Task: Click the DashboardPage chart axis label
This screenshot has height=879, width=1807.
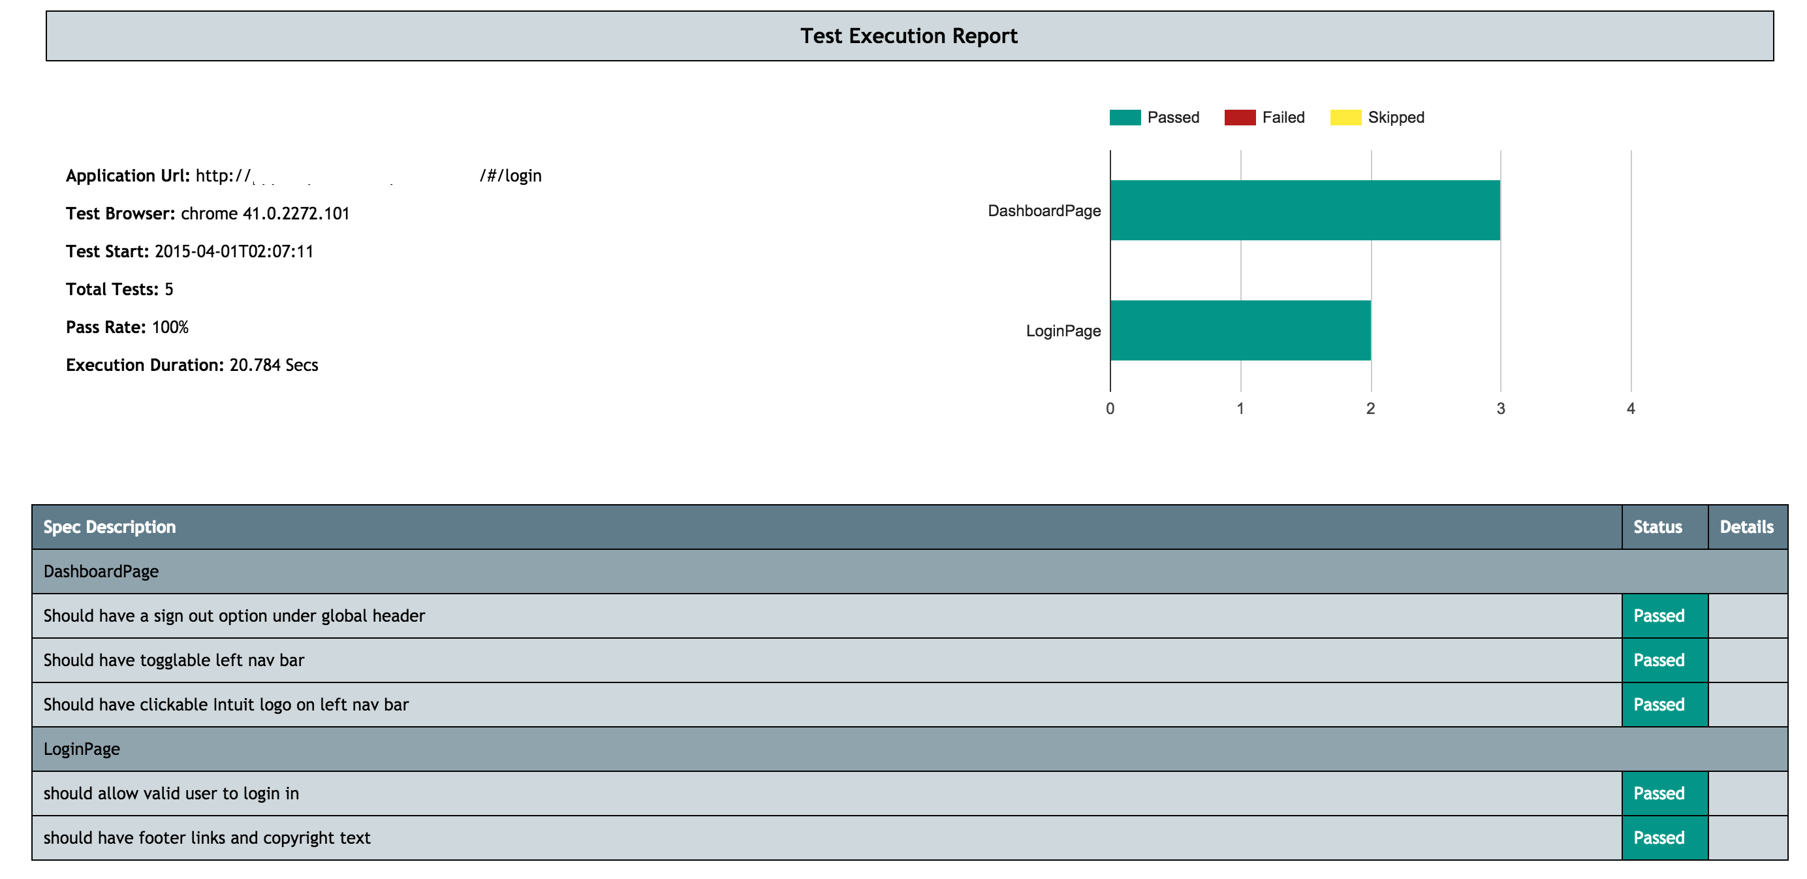Action: pyautogui.click(x=1043, y=210)
